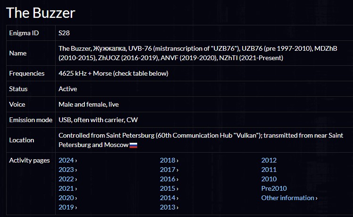Expand the Other information link

tap(288, 198)
